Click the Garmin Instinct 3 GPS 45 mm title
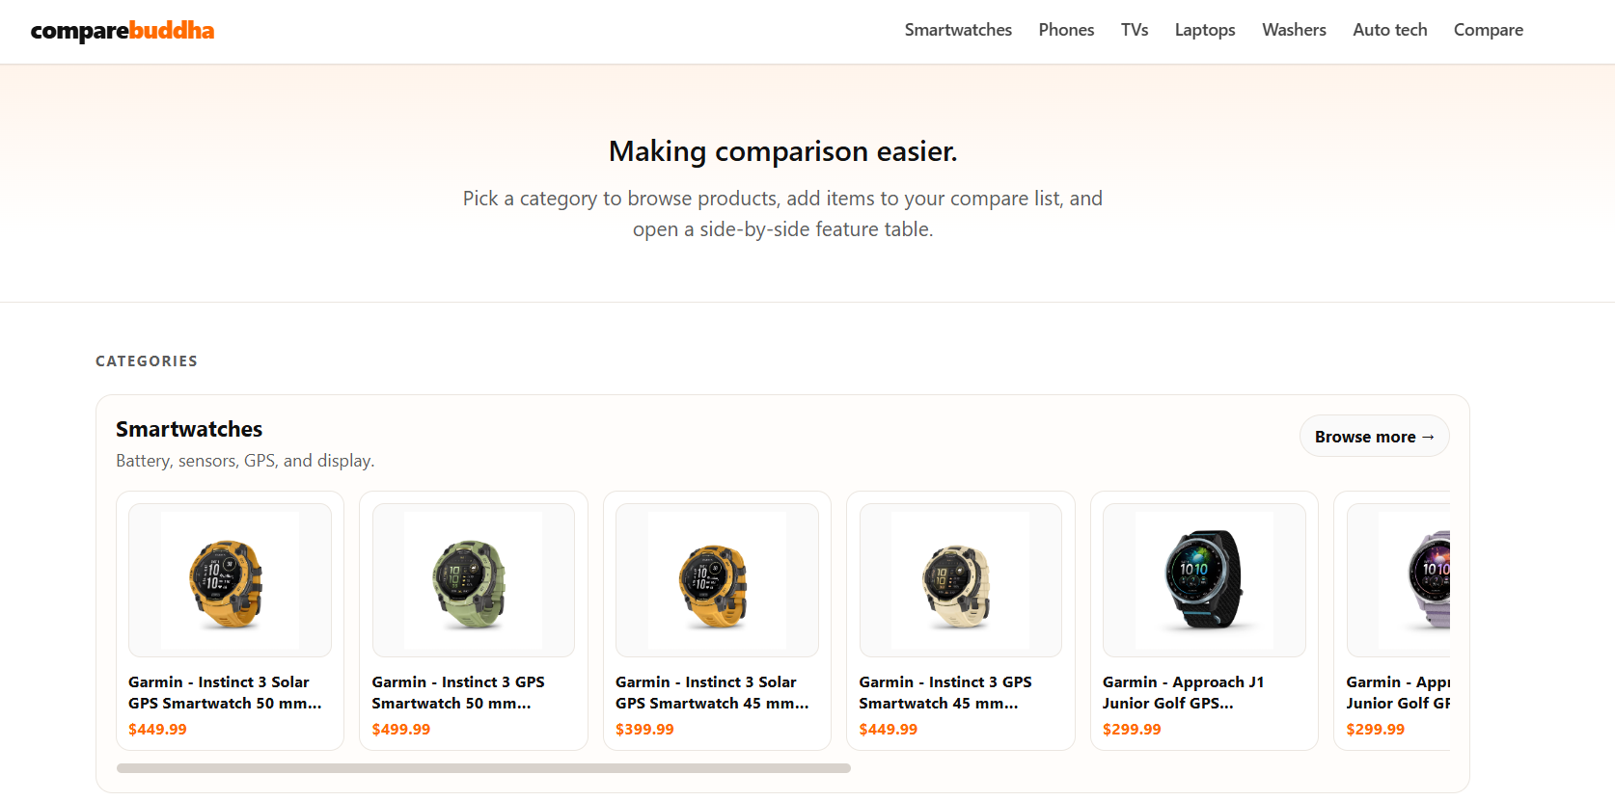This screenshot has height=801, width=1615. [945, 692]
